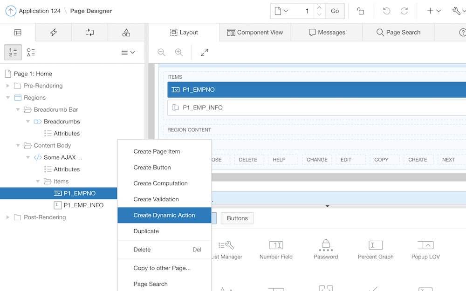Expand the Pre-Rendering tree node
This screenshot has height=291, width=466.
[x=8, y=86]
